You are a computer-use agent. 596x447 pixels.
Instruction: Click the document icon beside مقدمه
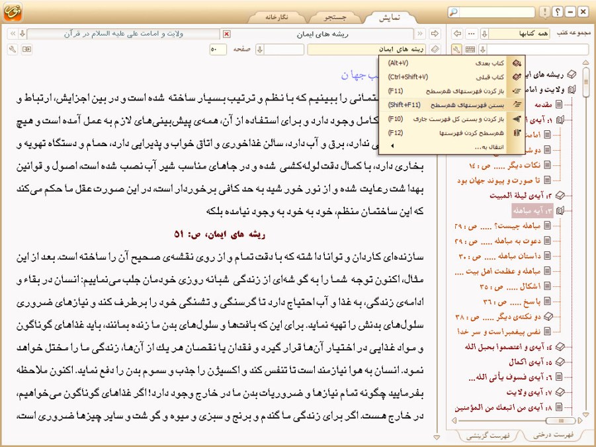[559, 104]
